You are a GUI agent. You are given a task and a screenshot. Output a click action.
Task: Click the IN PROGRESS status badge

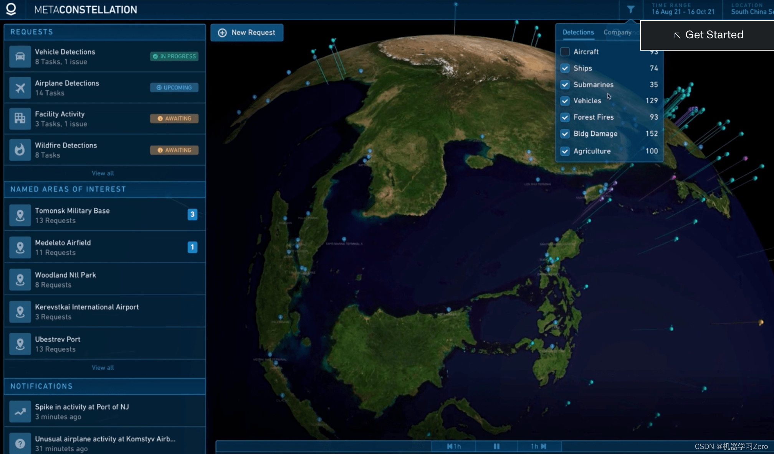point(174,56)
